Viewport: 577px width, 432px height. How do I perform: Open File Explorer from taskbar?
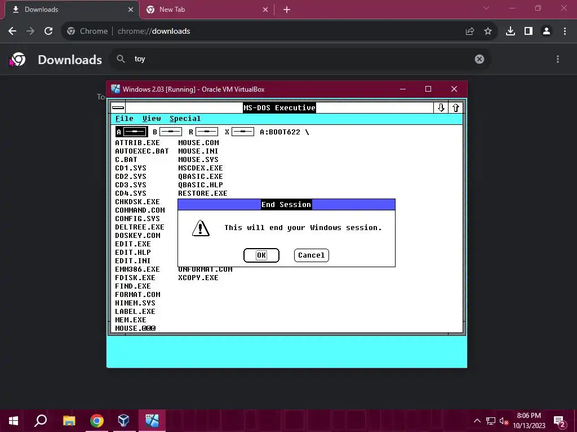click(69, 421)
